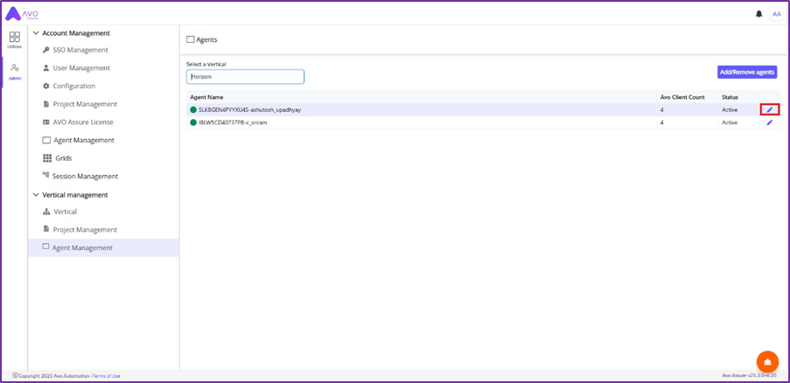The width and height of the screenshot is (790, 383).
Task: Open the Terms of Use link
Action: (105, 376)
